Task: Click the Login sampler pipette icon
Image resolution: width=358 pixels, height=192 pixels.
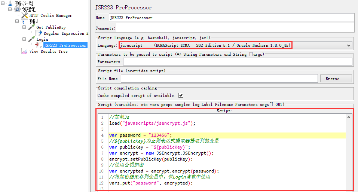Action: coord(31,39)
